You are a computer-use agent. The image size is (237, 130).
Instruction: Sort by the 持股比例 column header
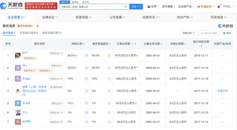click(x=78, y=44)
